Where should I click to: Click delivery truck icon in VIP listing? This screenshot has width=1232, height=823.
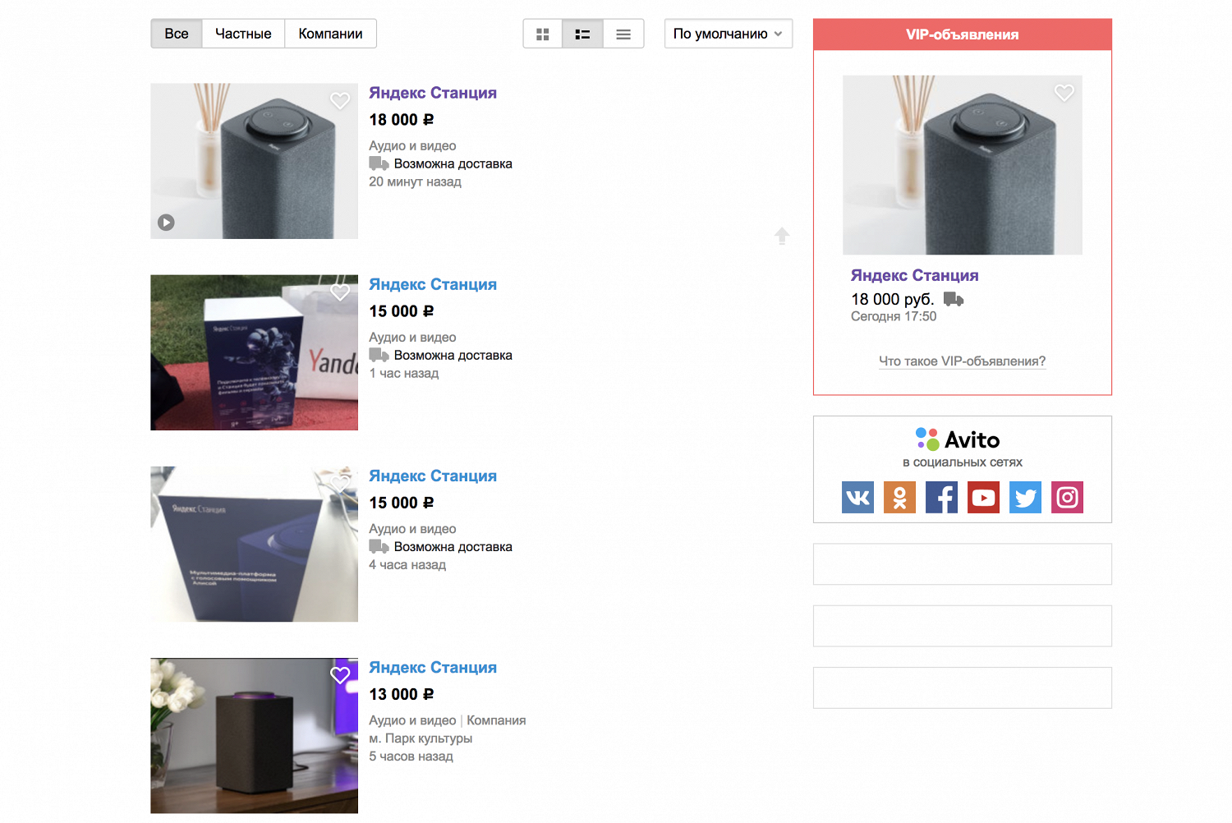(953, 299)
